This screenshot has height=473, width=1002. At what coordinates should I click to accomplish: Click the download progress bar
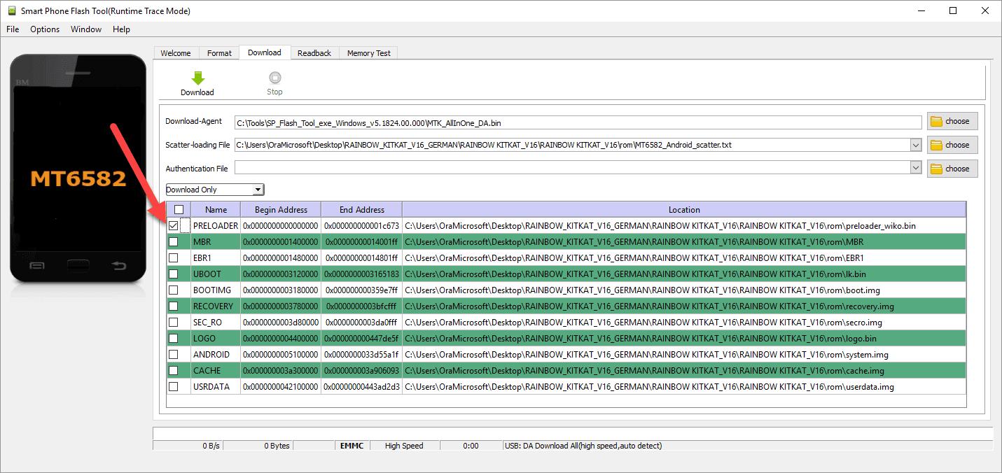[572, 433]
